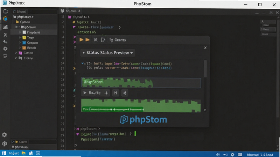
Task: Click the dialog scrollbar down arrow
Action: (205, 110)
